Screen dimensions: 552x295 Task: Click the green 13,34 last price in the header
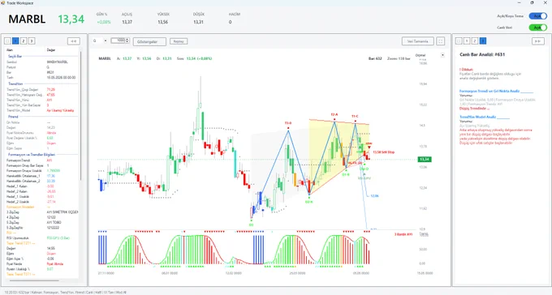(71, 19)
